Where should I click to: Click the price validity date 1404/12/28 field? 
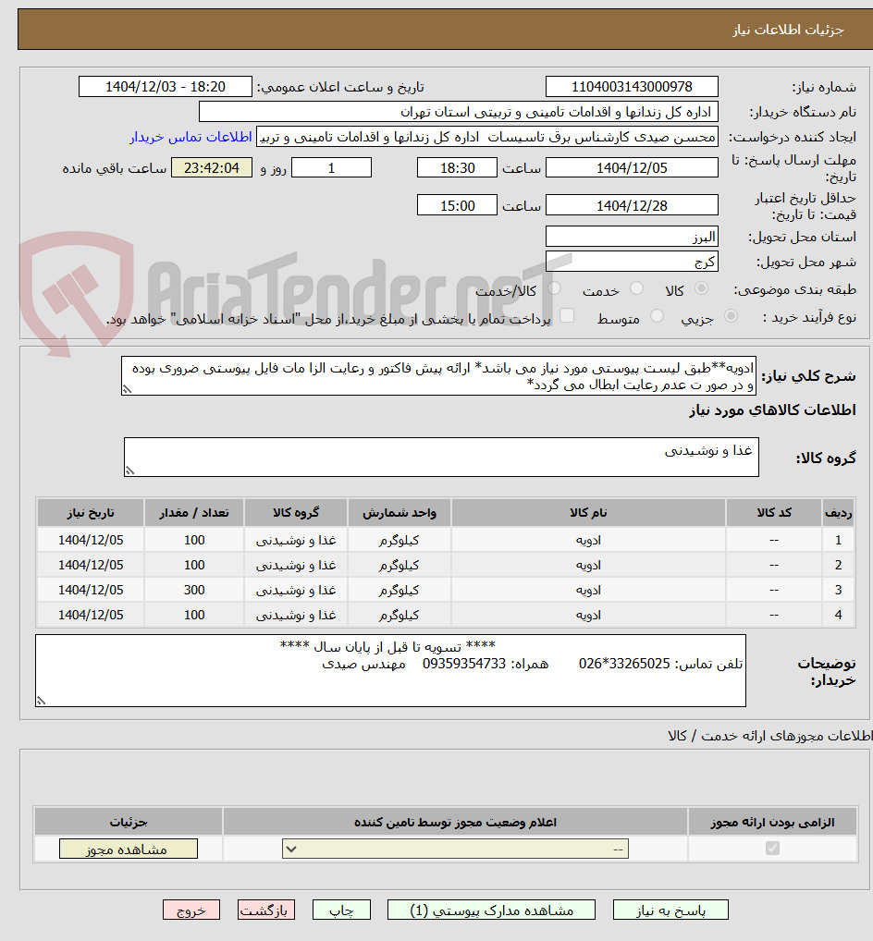pyautogui.click(x=632, y=205)
